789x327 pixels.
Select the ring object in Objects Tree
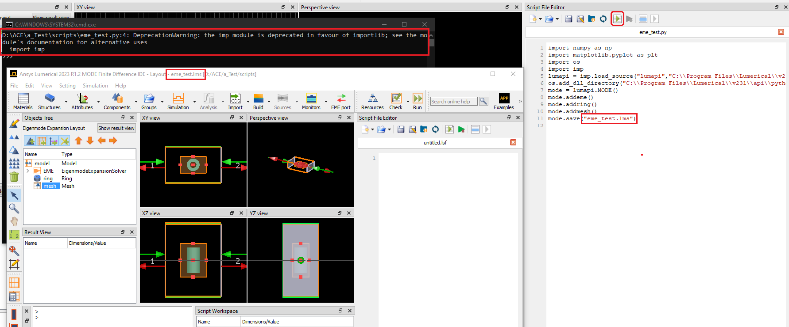[x=48, y=179]
